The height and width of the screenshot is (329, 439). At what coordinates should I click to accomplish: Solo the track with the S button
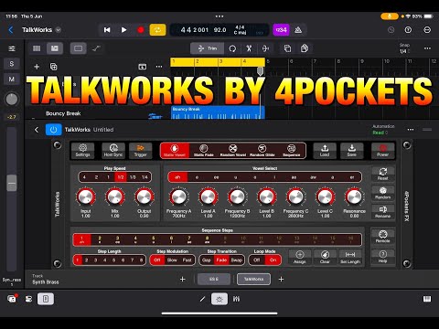click(x=12, y=64)
